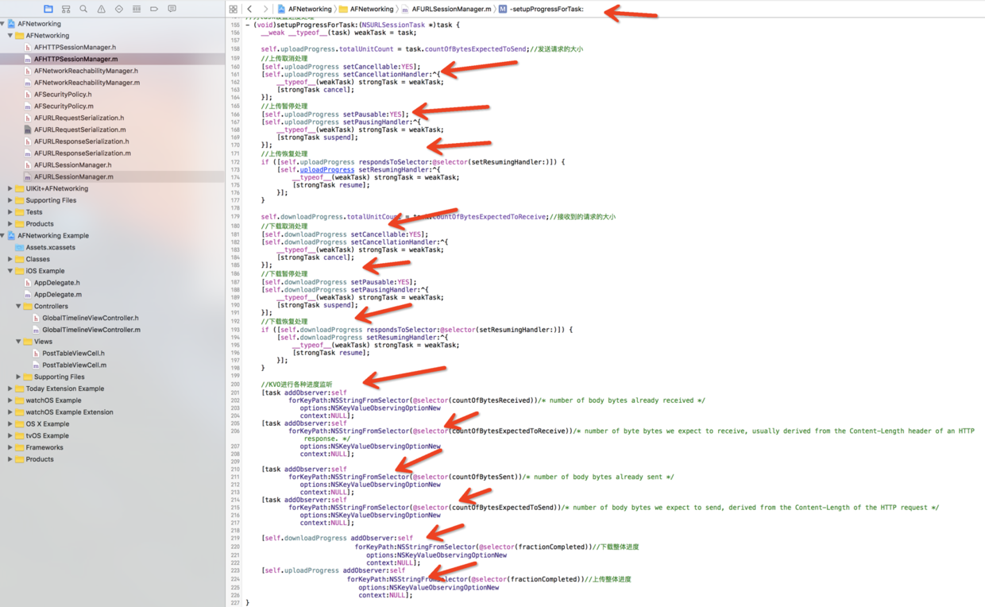Show the Issue navigator warning icon

pos(101,9)
